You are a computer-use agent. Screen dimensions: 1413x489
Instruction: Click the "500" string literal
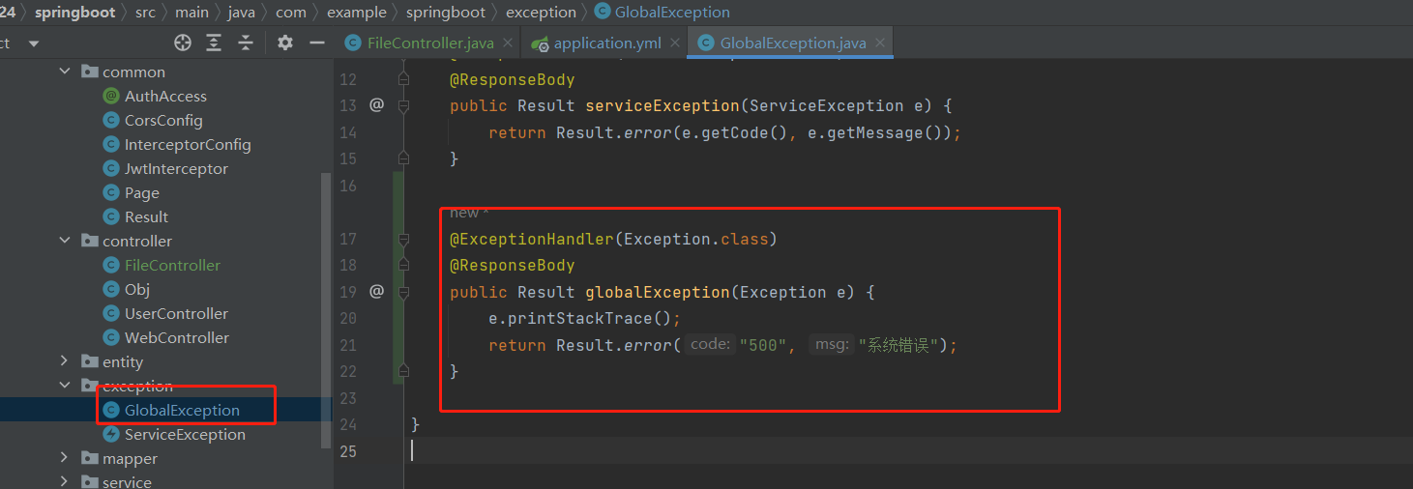[x=763, y=345]
